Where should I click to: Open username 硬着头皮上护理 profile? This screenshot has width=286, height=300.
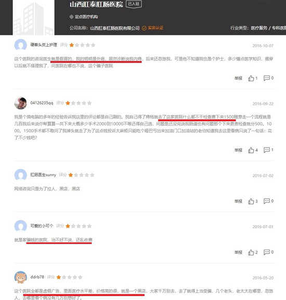(x=44, y=45)
